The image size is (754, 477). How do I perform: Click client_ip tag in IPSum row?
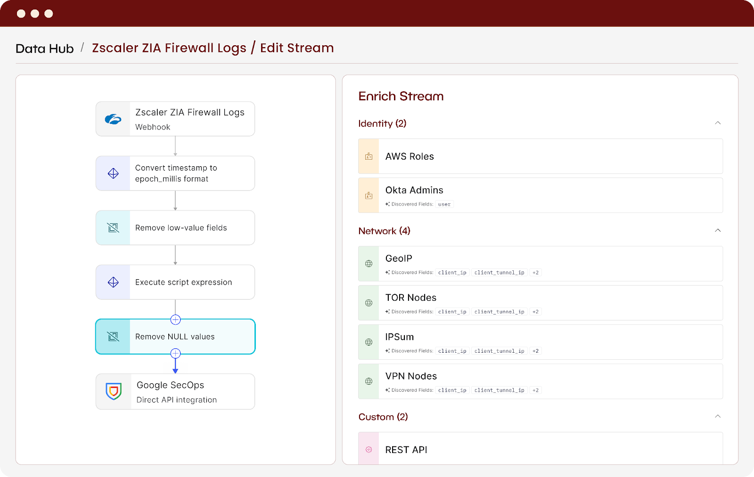pyautogui.click(x=452, y=351)
